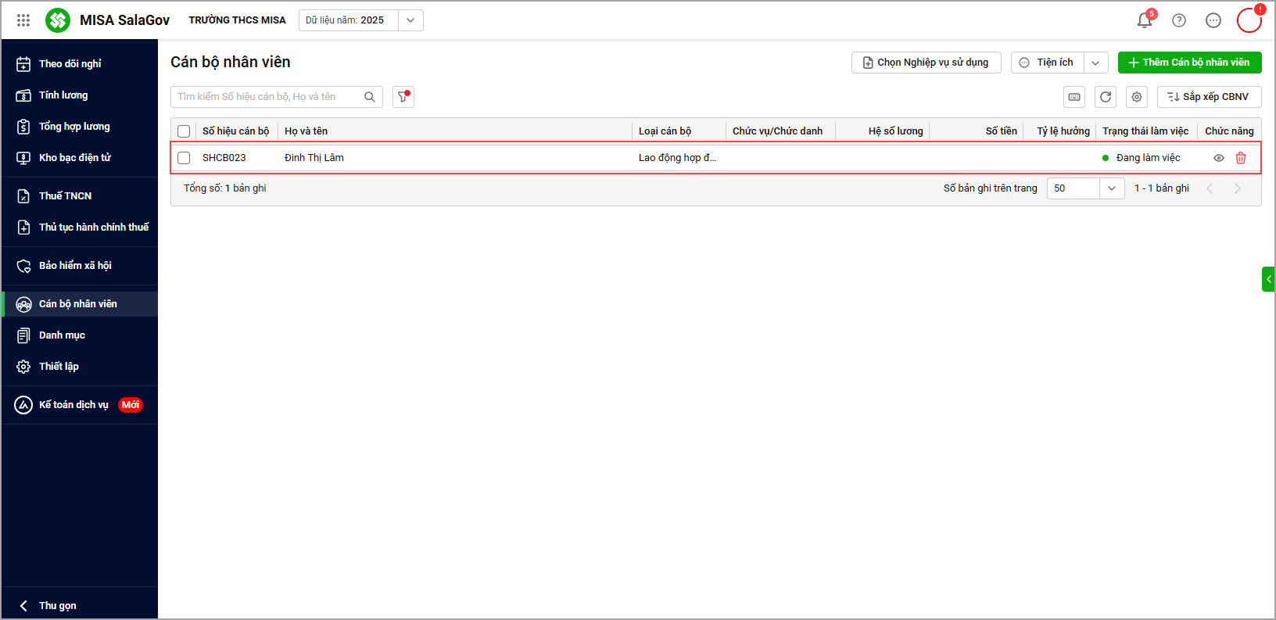Viewport: 1276px width, 620px height.
Task: Open the chat support bubble icon
Action: coord(1213,20)
